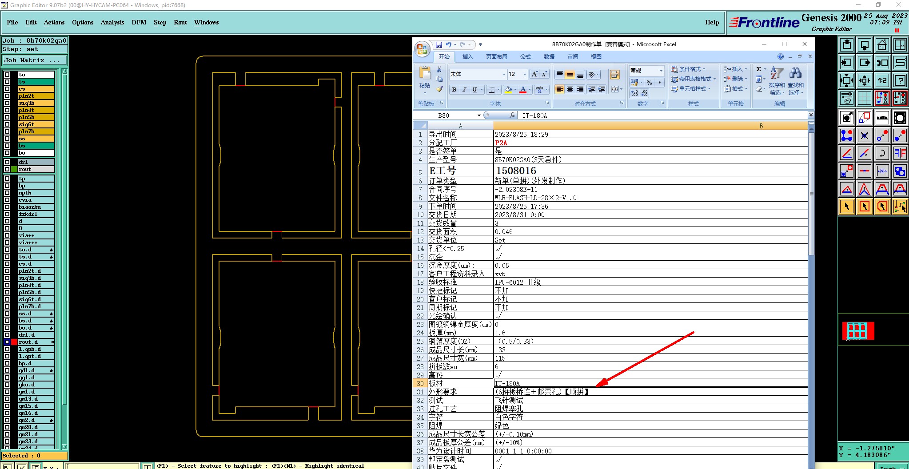Click the center align icon in Excel
The height and width of the screenshot is (469, 909).
tap(570, 89)
